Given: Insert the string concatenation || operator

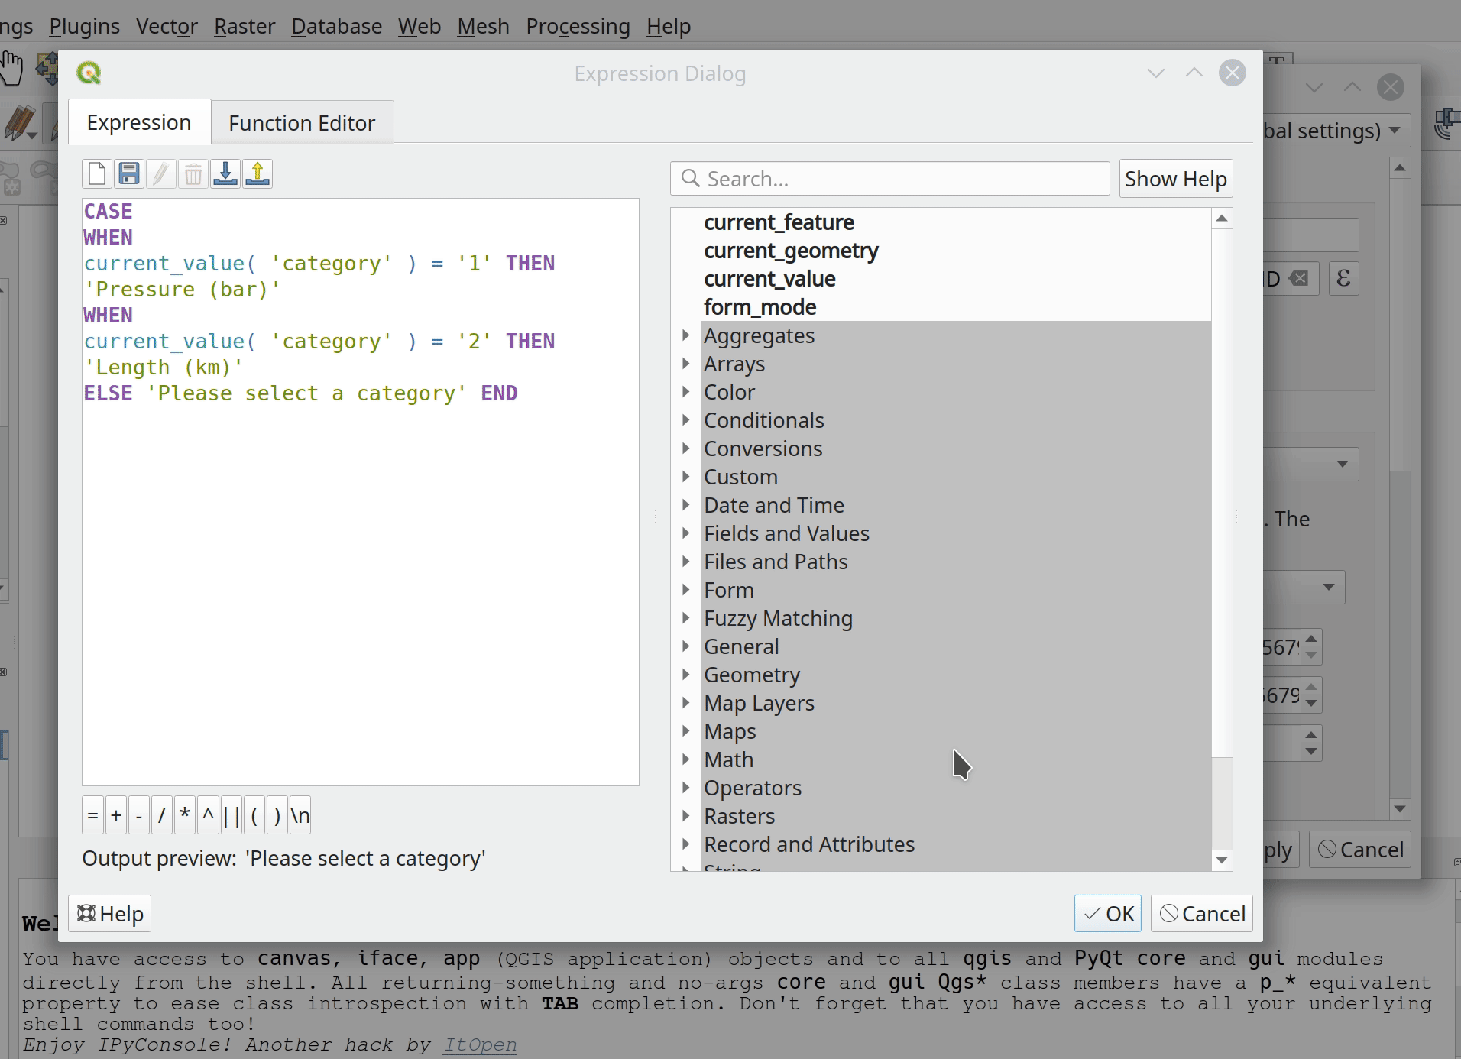Looking at the screenshot, I should click(231, 816).
